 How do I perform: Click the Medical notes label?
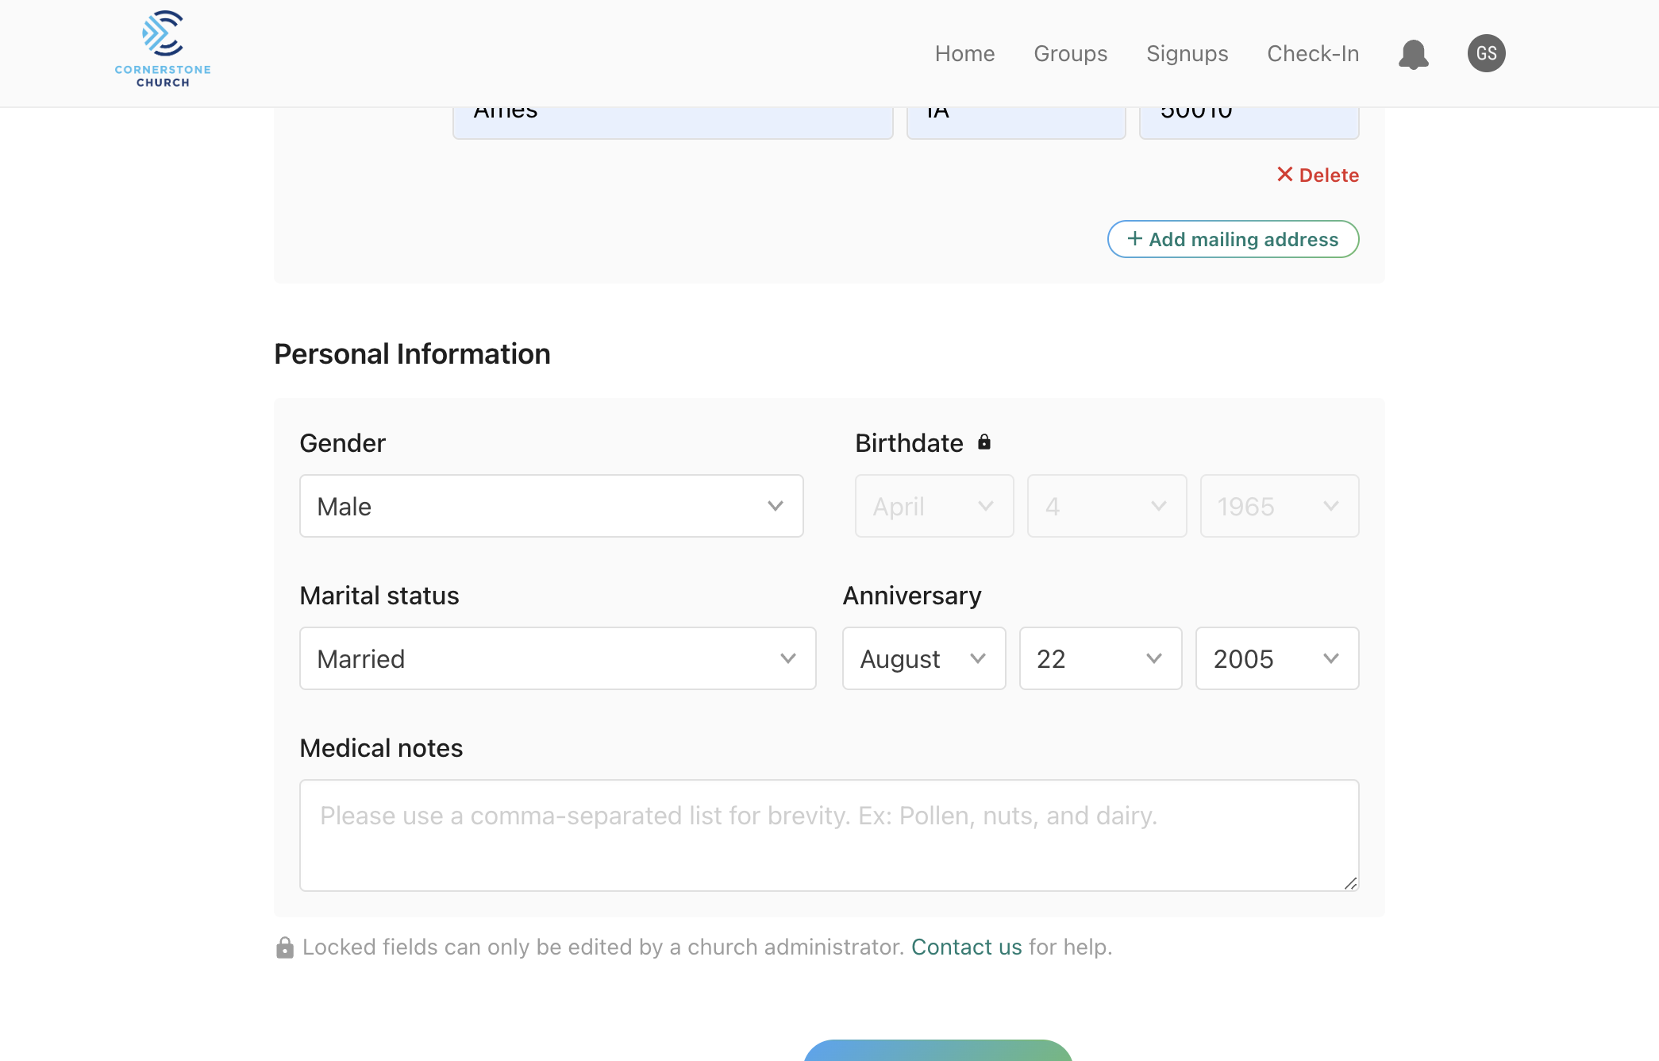click(381, 748)
